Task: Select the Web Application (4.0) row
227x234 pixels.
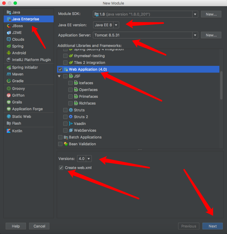Action: 138,70
